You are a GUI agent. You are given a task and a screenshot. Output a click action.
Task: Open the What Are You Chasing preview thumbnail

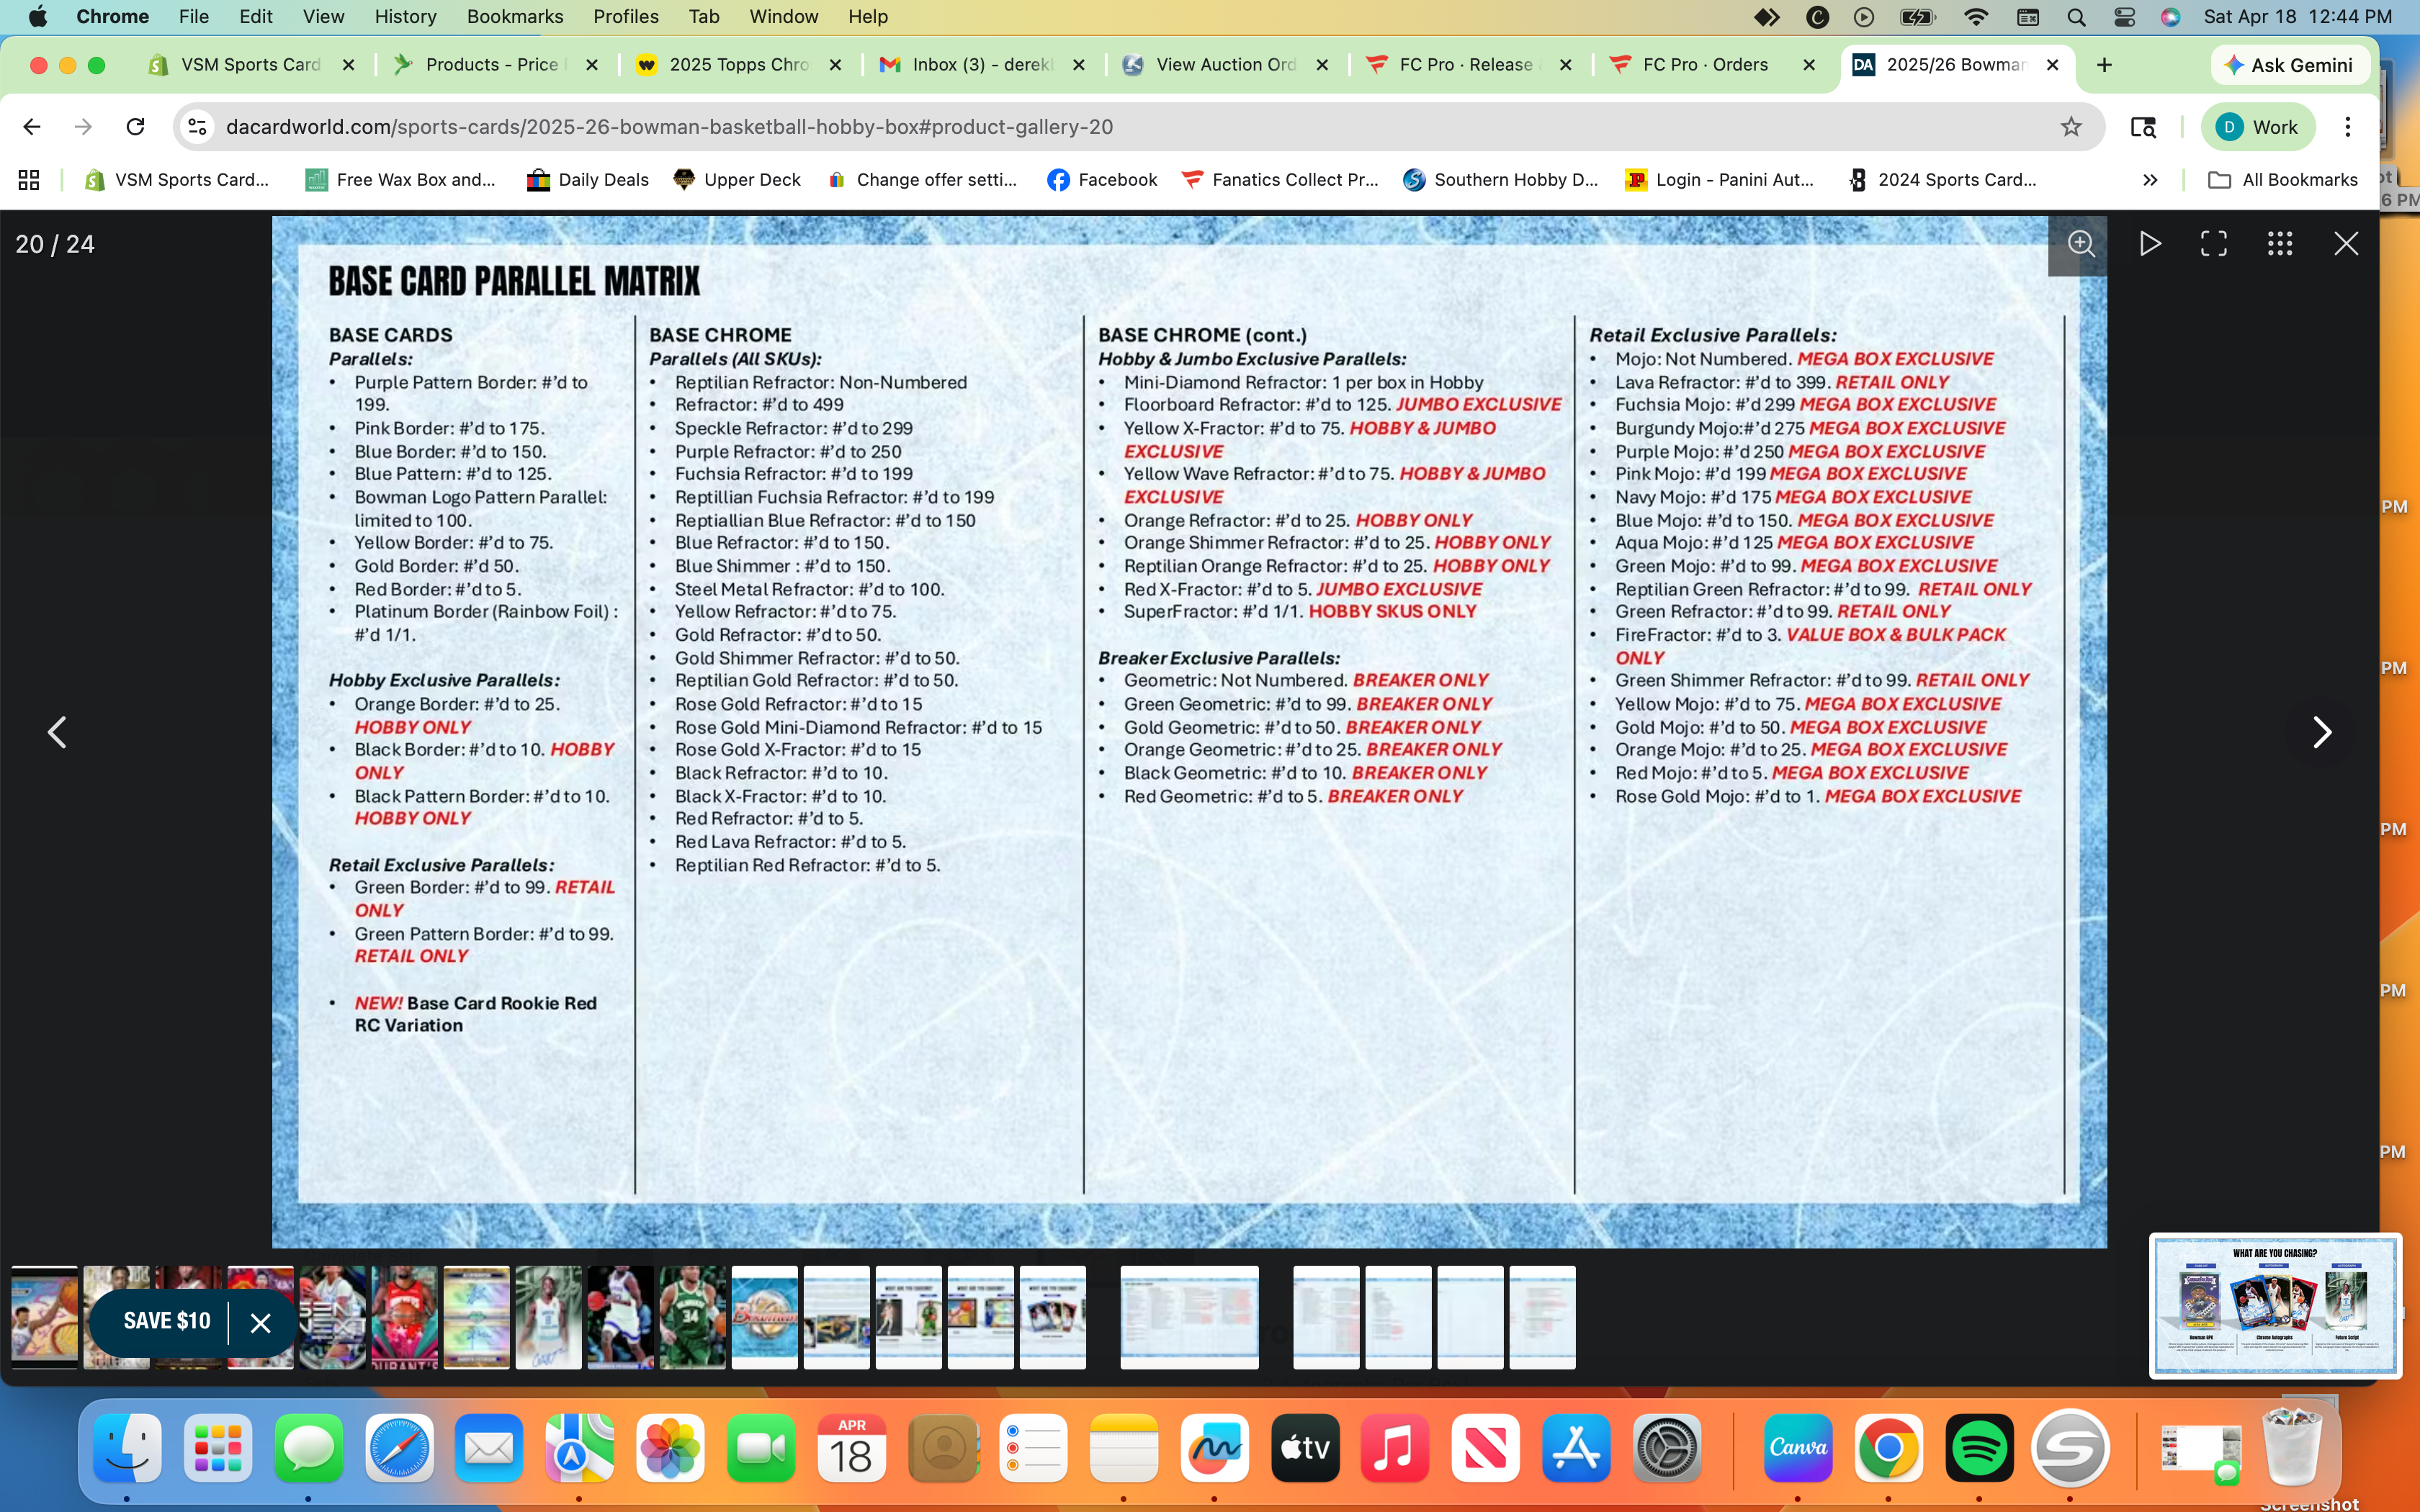tap(2275, 1306)
